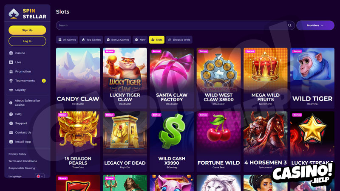340x191 pixels.
Task: Open the Support chat icon
Action: pyautogui.click(x=11, y=123)
